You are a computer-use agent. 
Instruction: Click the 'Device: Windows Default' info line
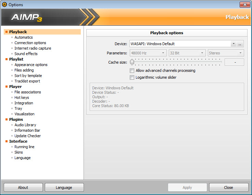[113, 88]
